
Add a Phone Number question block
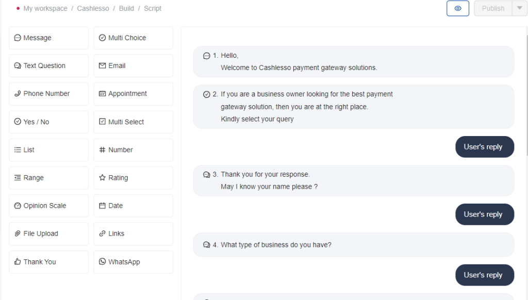pyautogui.click(x=49, y=94)
